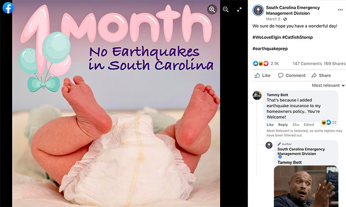This screenshot has width=346, height=207.
Task: Open the 147 Comments link
Action: coord(307,63)
